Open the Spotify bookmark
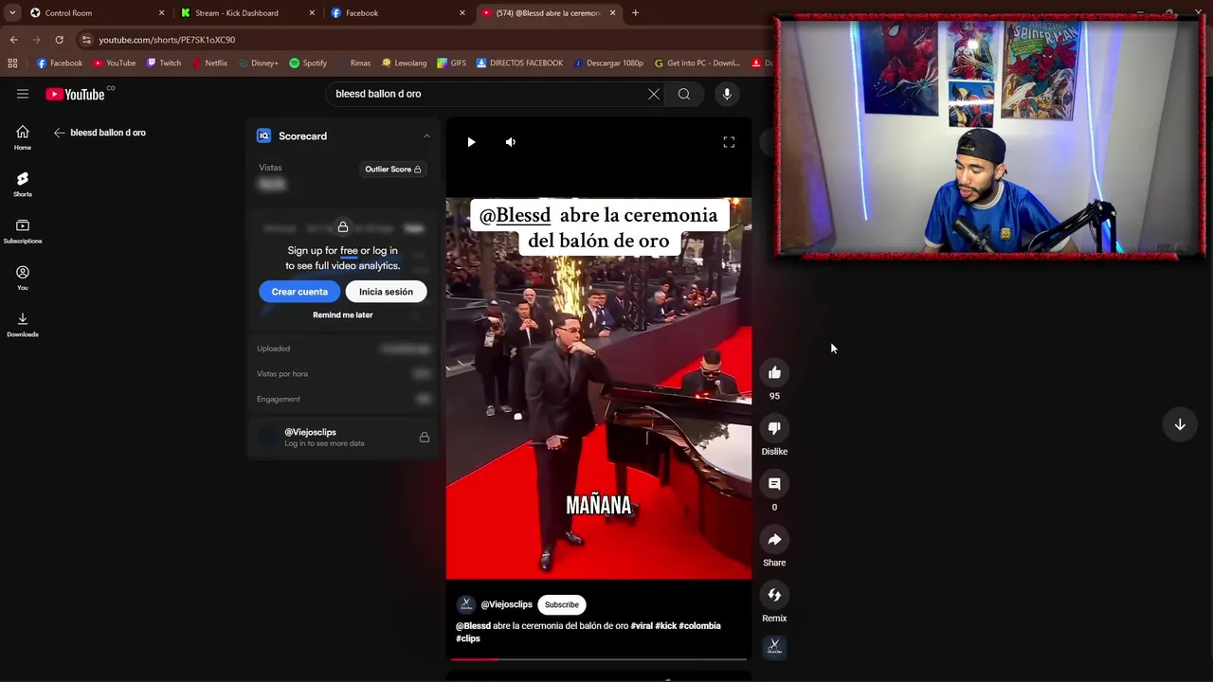1213x682 pixels. point(308,63)
